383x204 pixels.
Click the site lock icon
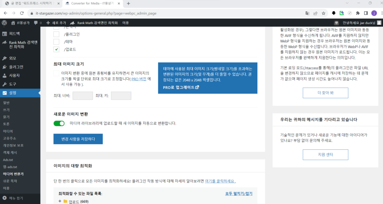pyautogui.click(x=31, y=13)
